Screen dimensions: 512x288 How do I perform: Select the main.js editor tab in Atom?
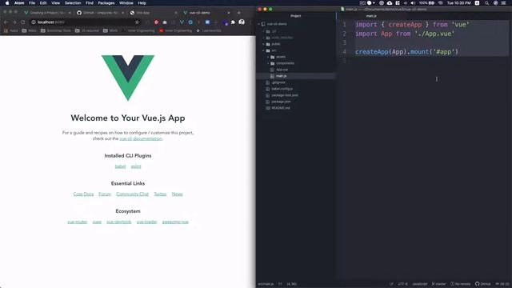coord(371,16)
